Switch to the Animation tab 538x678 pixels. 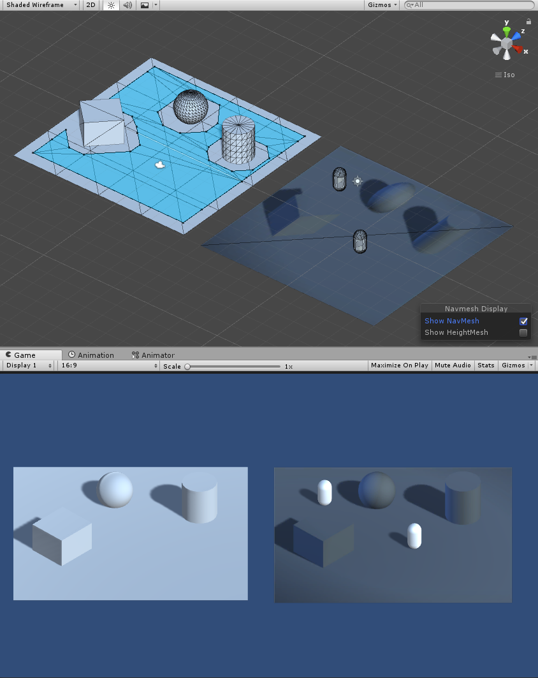click(x=91, y=355)
